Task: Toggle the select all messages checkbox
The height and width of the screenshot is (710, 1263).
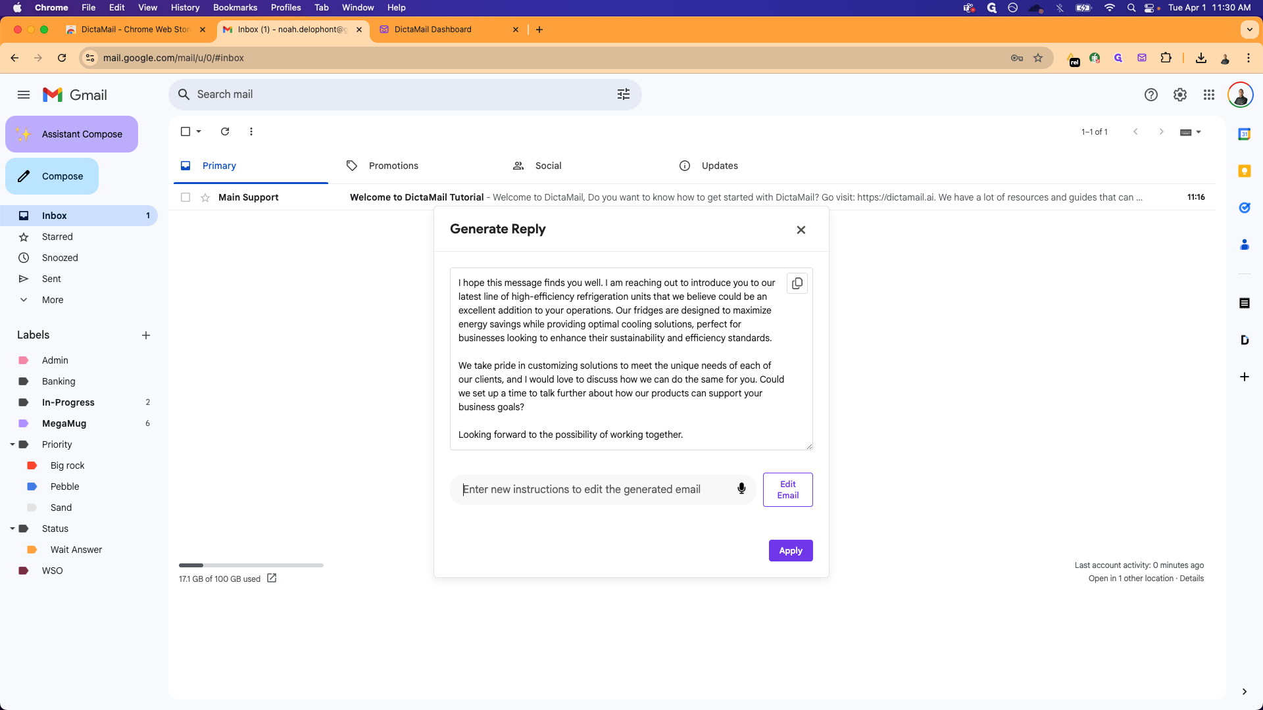Action: 186,131
